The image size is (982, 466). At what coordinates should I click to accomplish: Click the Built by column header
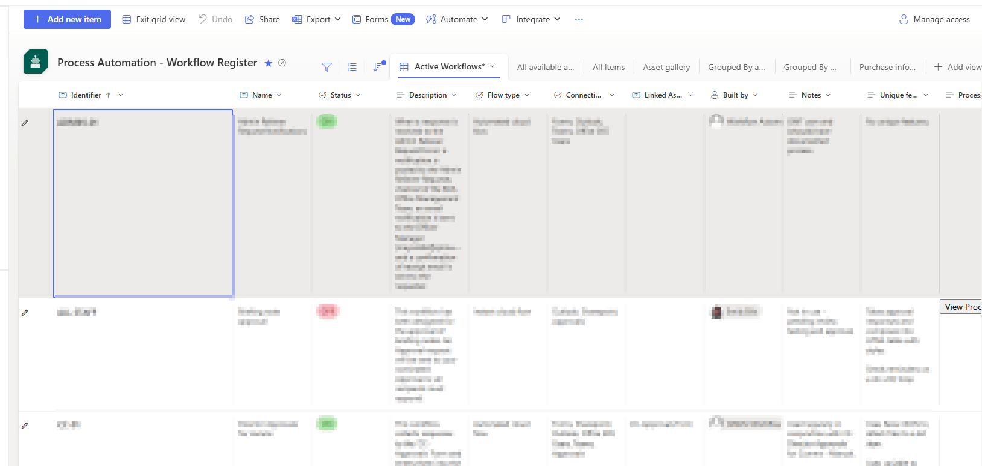click(735, 95)
